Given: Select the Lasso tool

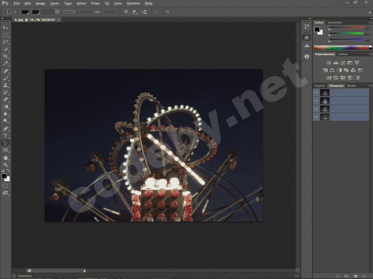Looking at the screenshot, I should click(x=6, y=42).
